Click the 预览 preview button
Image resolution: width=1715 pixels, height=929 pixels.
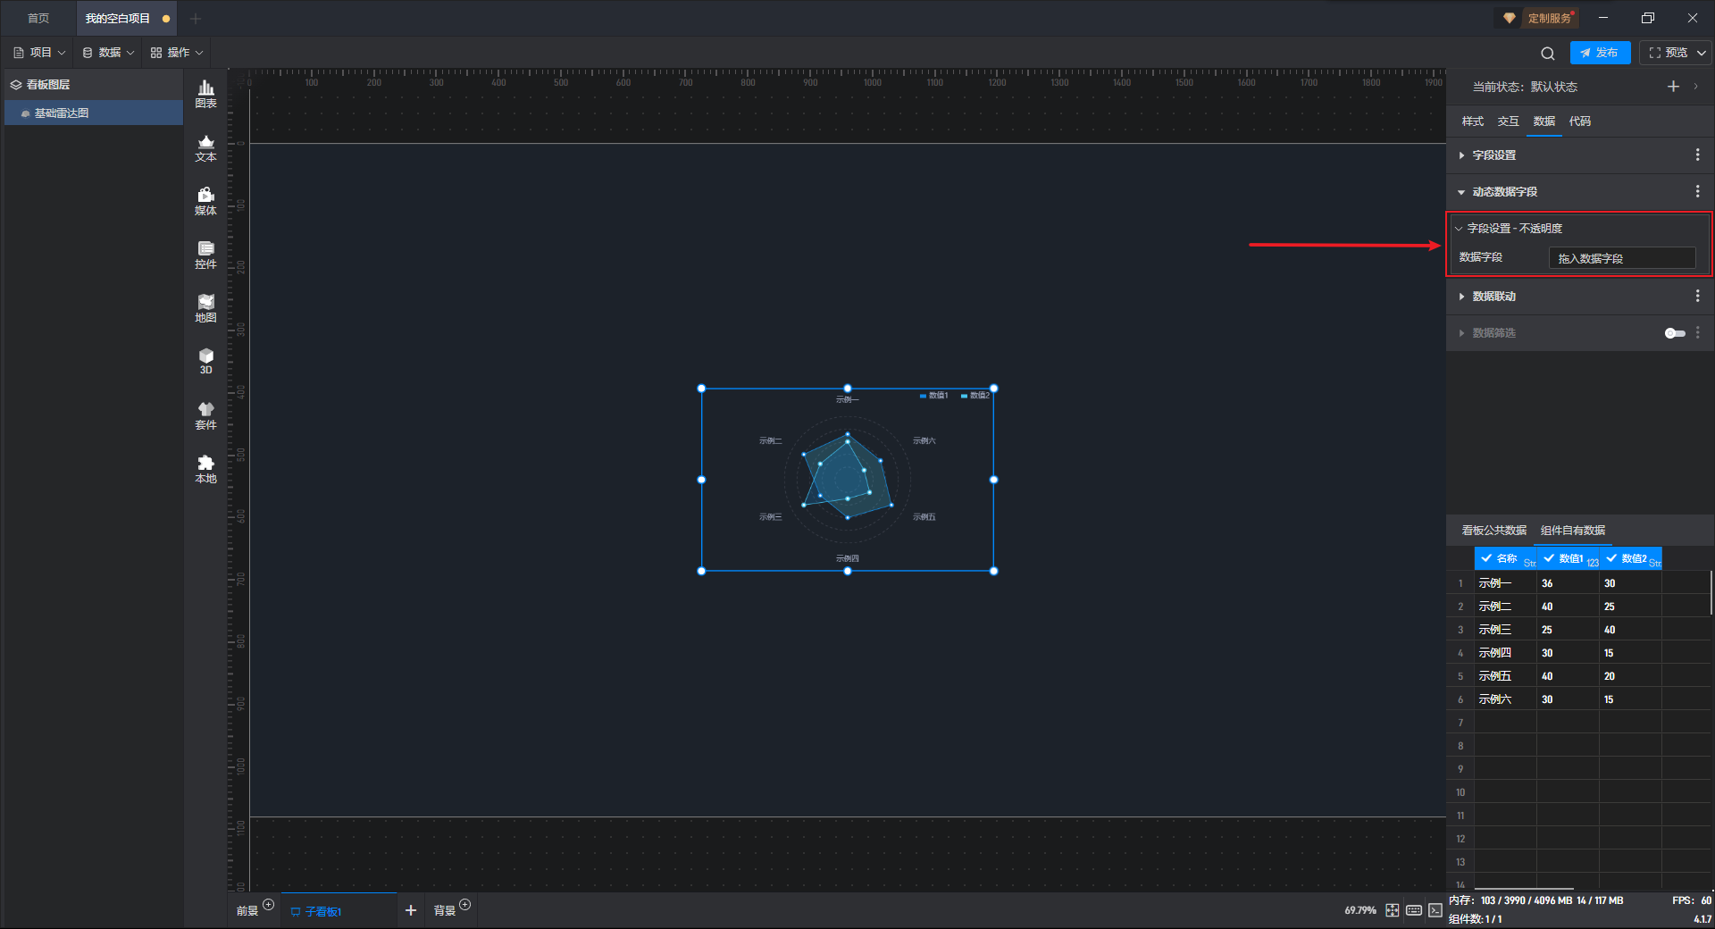point(1668,53)
